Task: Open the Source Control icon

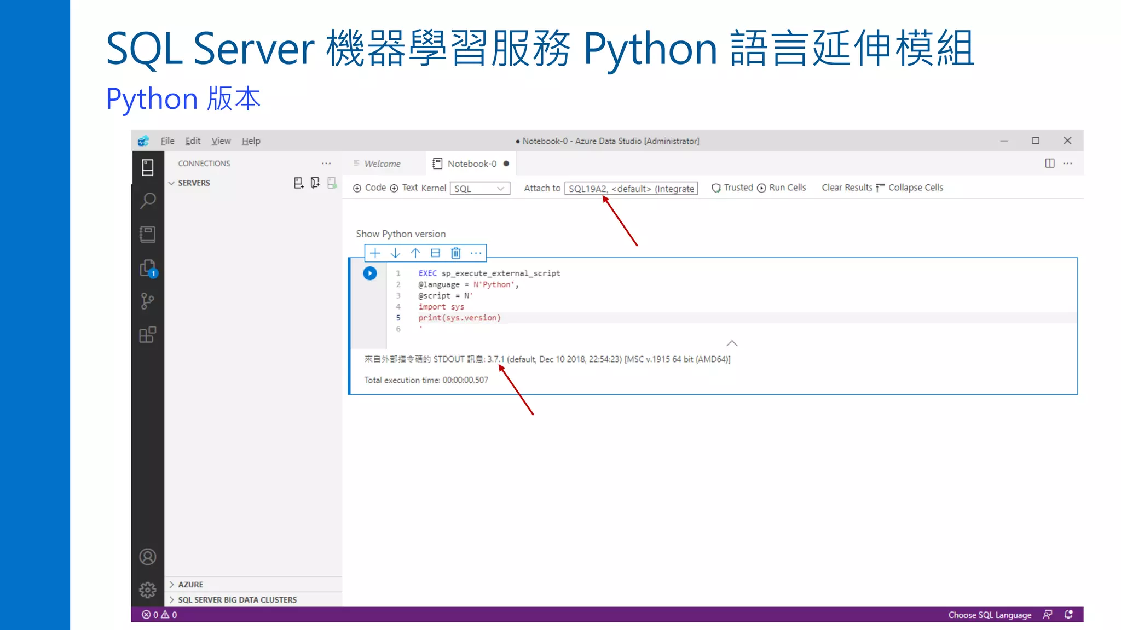Action: (147, 301)
